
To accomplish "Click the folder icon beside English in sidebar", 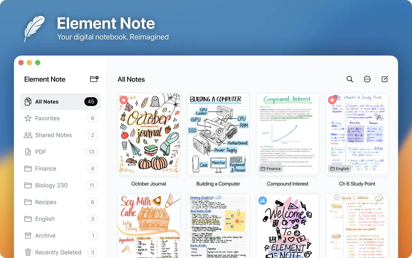I will coord(28,219).
